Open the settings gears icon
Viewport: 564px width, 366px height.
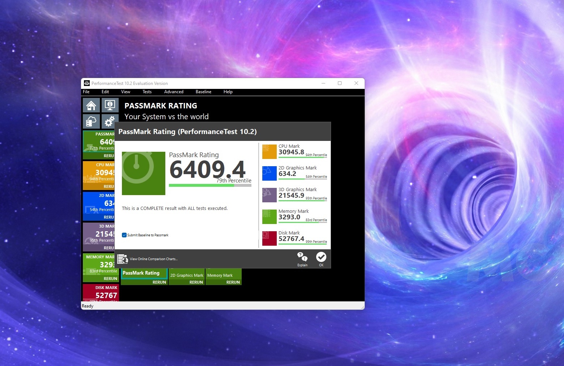(x=110, y=122)
